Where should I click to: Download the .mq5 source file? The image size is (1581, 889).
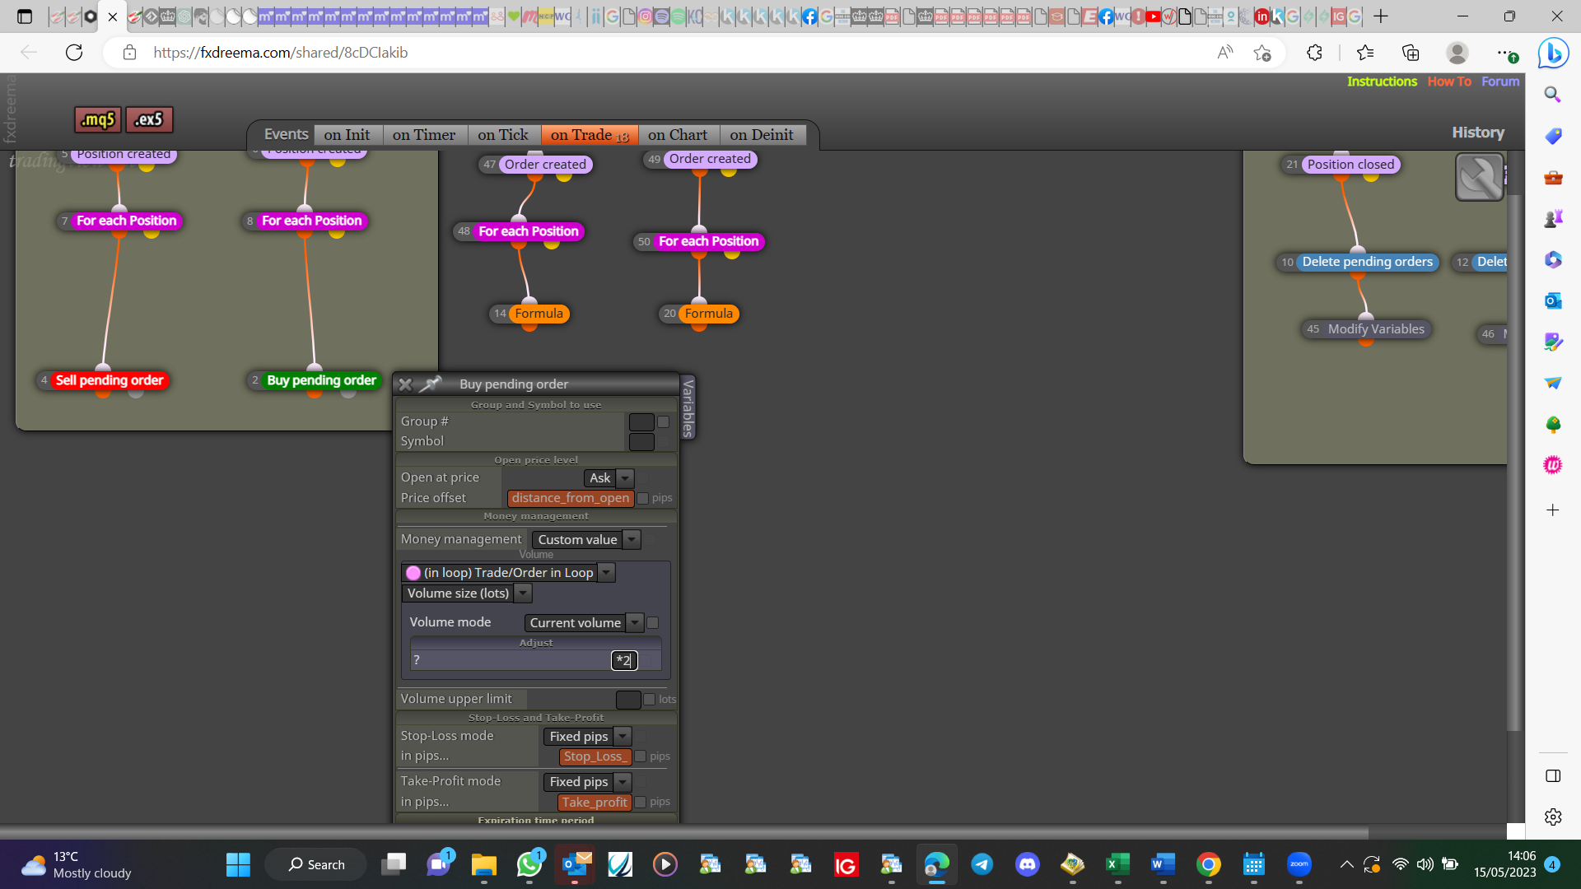(98, 119)
